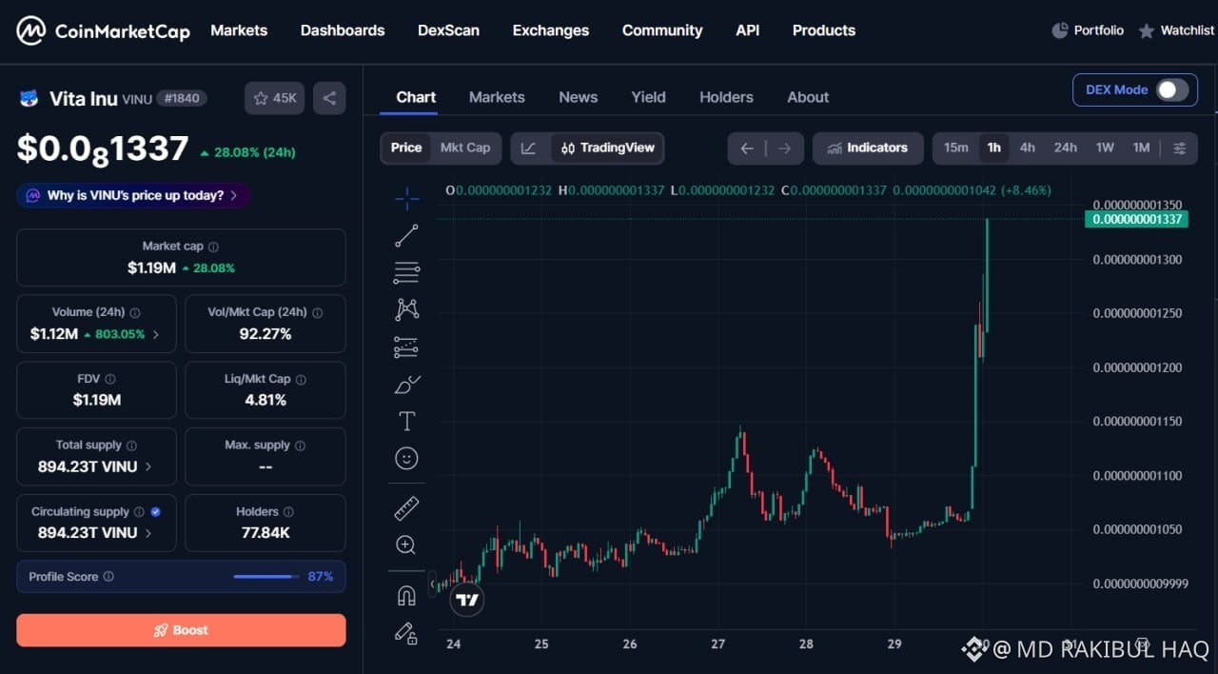Open the Fibonacci retracement tool
Image resolution: width=1218 pixels, height=674 pixels.
tap(406, 273)
